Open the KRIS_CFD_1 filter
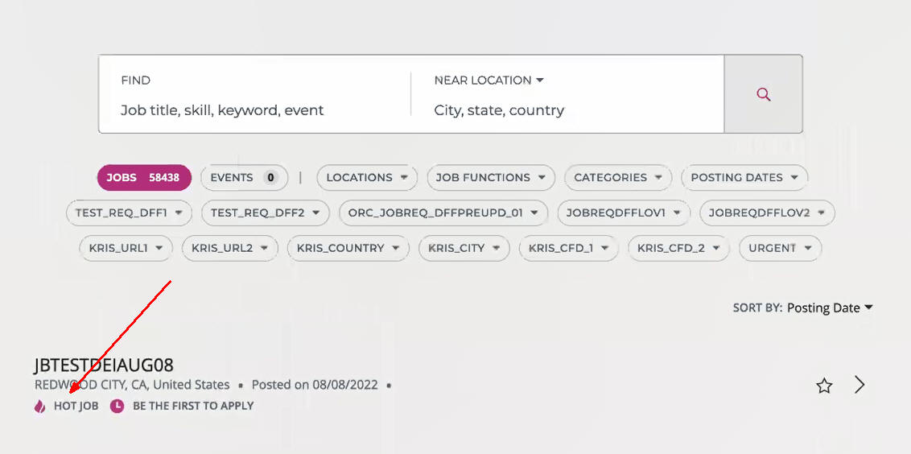This screenshot has height=454, width=911. (568, 248)
